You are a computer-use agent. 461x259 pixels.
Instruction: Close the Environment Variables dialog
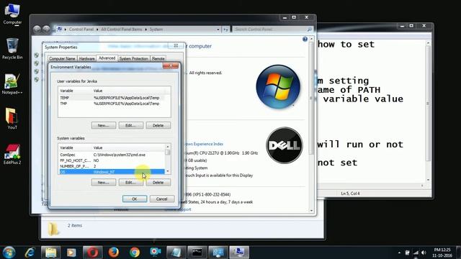[x=171, y=65]
